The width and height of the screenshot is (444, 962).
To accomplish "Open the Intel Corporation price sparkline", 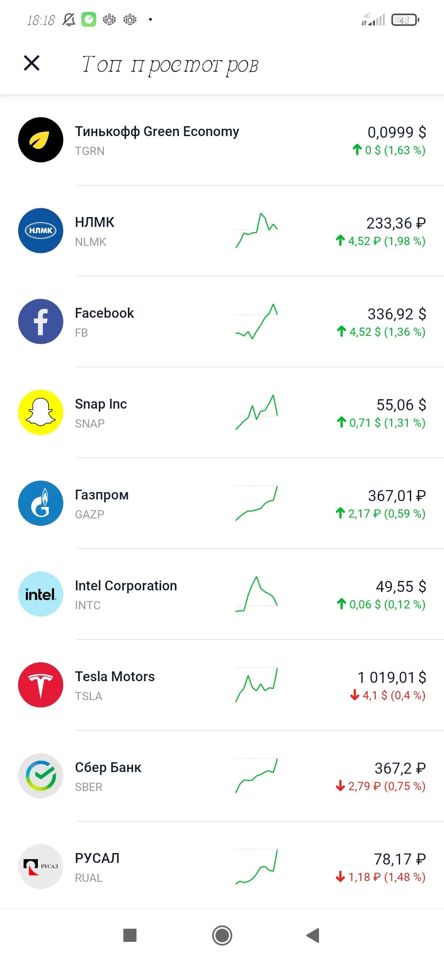I will 257,594.
